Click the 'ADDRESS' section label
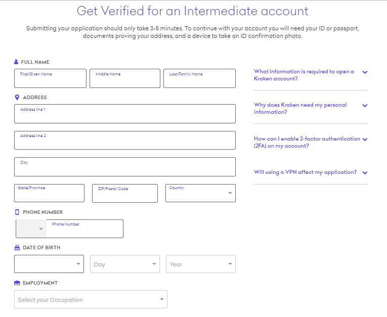Image resolution: width=387 pixels, height=317 pixels. coord(35,98)
